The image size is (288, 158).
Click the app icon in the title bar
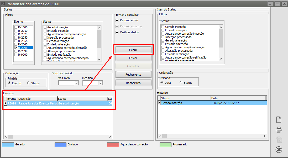coord(3,4)
